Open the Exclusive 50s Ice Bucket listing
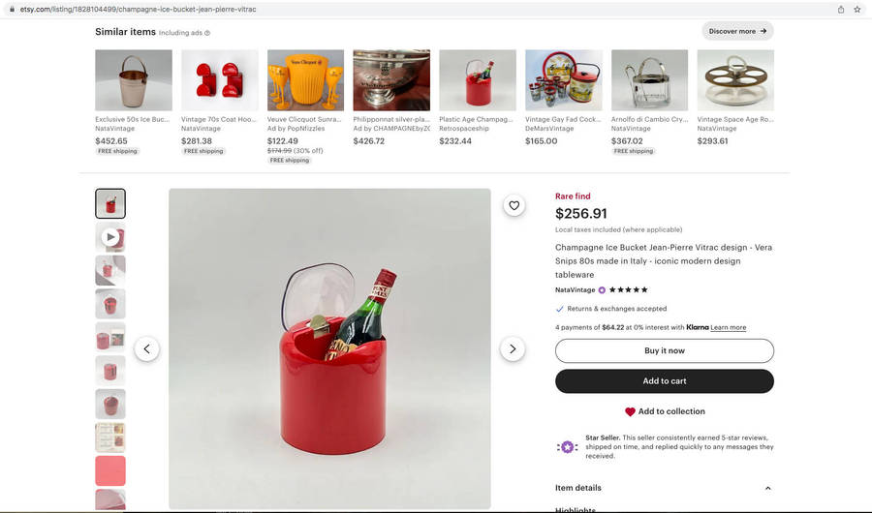Screen dimensions: 872x513 point(134,81)
